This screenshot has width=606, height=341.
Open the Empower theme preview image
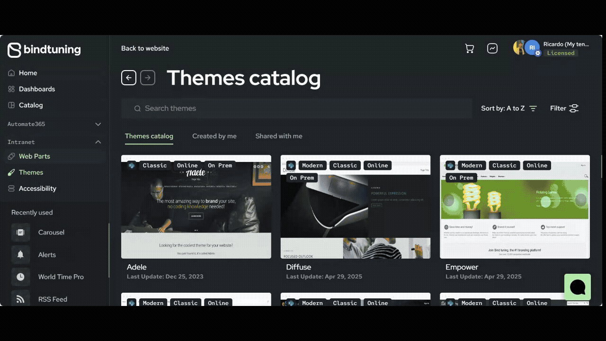[515, 207]
